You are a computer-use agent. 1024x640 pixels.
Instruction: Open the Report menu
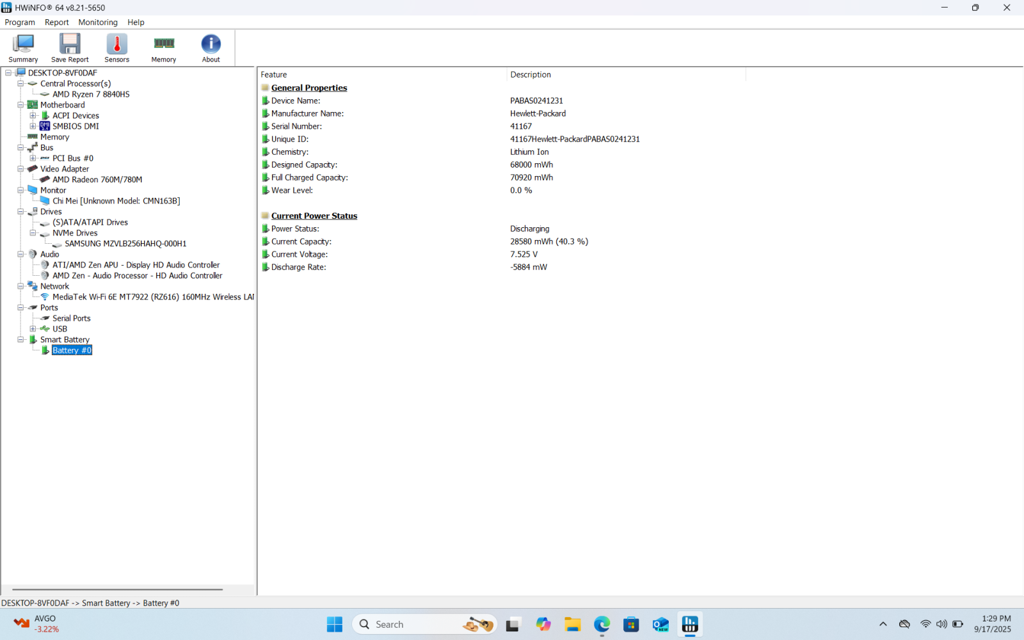pos(56,22)
